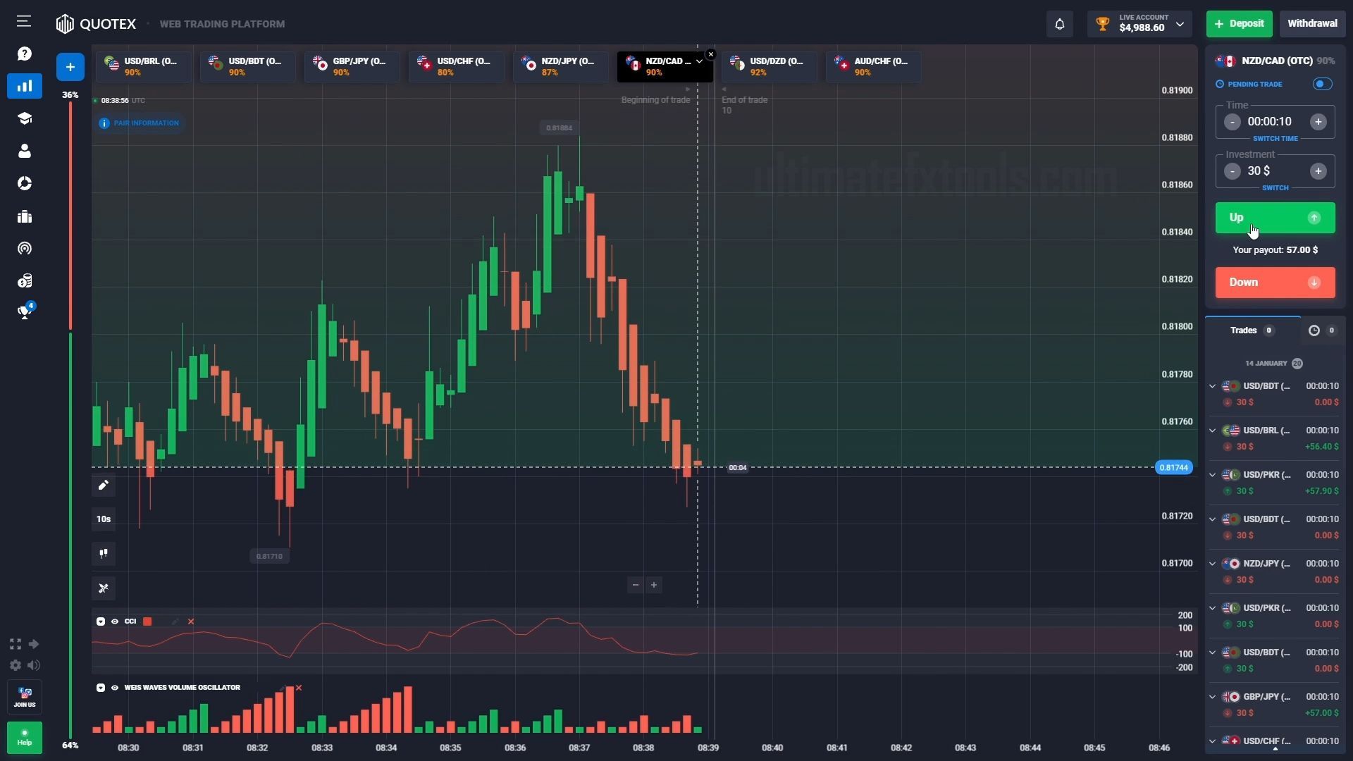Open NZD/CAD tab dropdown arrow
The height and width of the screenshot is (761, 1353).
[699, 61]
